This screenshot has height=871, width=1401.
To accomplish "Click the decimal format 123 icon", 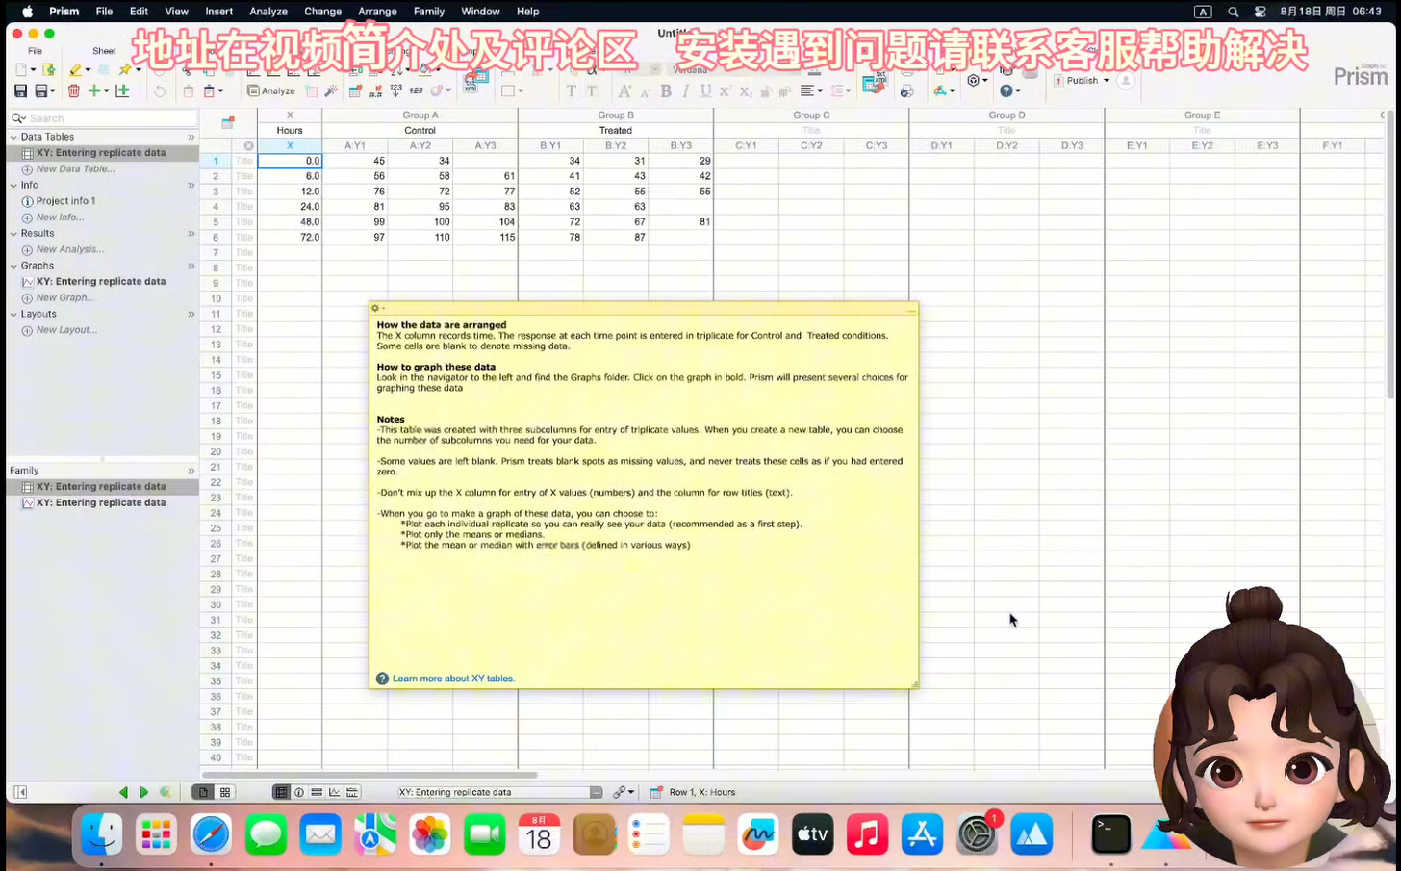I will (x=395, y=90).
